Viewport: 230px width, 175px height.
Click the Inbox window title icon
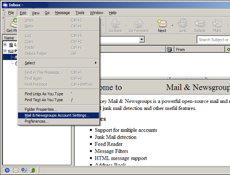click(x=5, y=5)
